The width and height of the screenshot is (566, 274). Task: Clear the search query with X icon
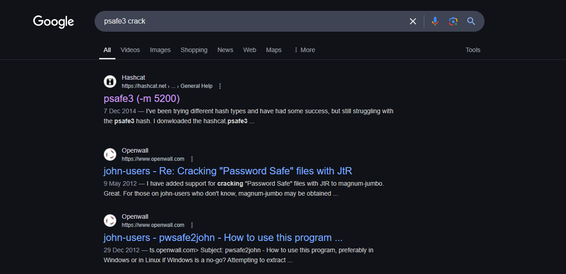[413, 21]
